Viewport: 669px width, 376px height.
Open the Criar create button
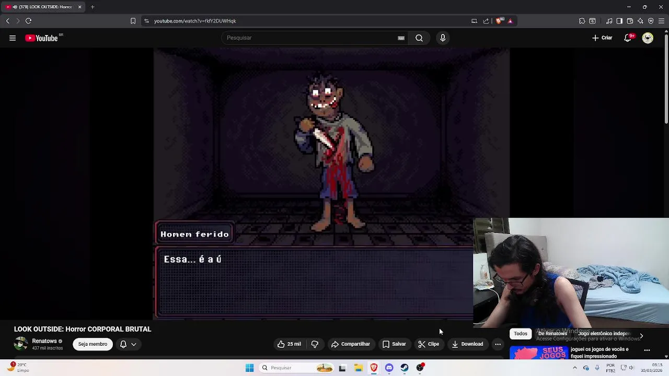[602, 38]
